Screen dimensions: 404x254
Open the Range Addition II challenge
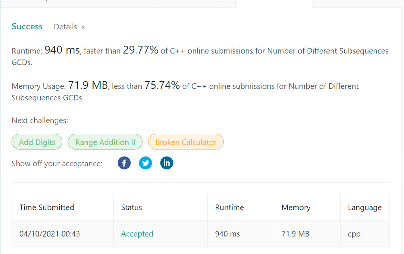click(105, 142)
